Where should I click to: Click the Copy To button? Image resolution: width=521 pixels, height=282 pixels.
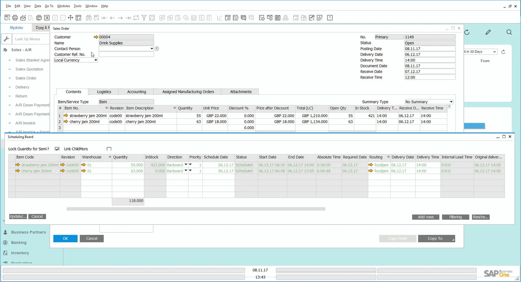[x=436, y=239]
